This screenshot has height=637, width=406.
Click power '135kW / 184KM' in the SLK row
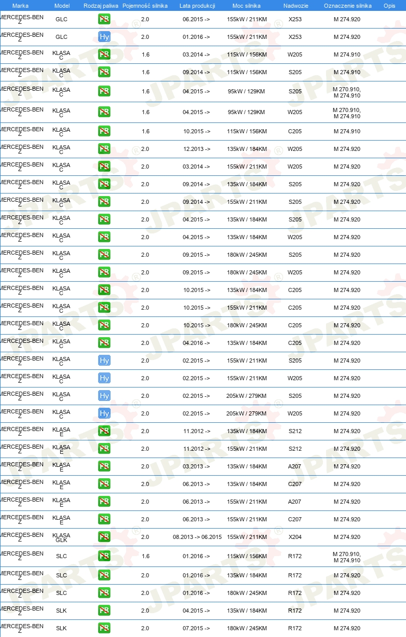coord(247,611)
